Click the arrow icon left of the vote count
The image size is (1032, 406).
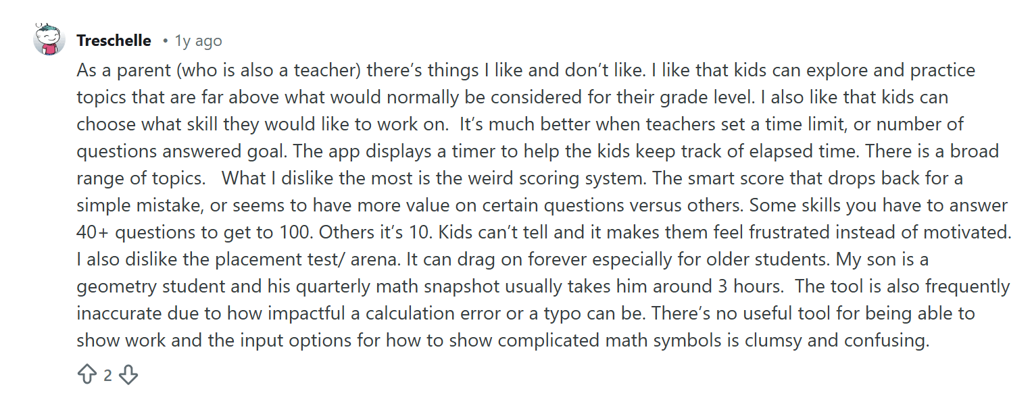86,372
